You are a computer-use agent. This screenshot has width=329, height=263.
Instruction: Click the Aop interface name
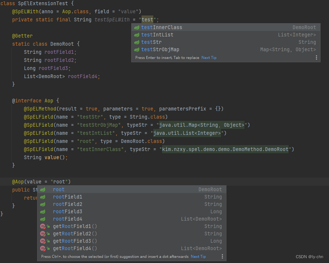[49, 101]
